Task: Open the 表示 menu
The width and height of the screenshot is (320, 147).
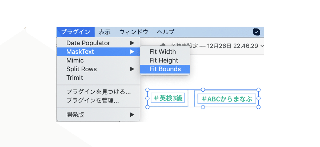Action: click(x=105, y=32)
